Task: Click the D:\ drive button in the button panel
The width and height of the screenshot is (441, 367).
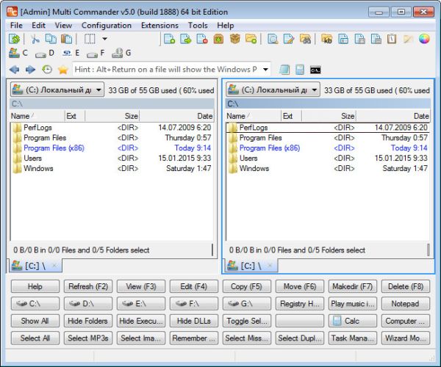Action: pos(88,304)
